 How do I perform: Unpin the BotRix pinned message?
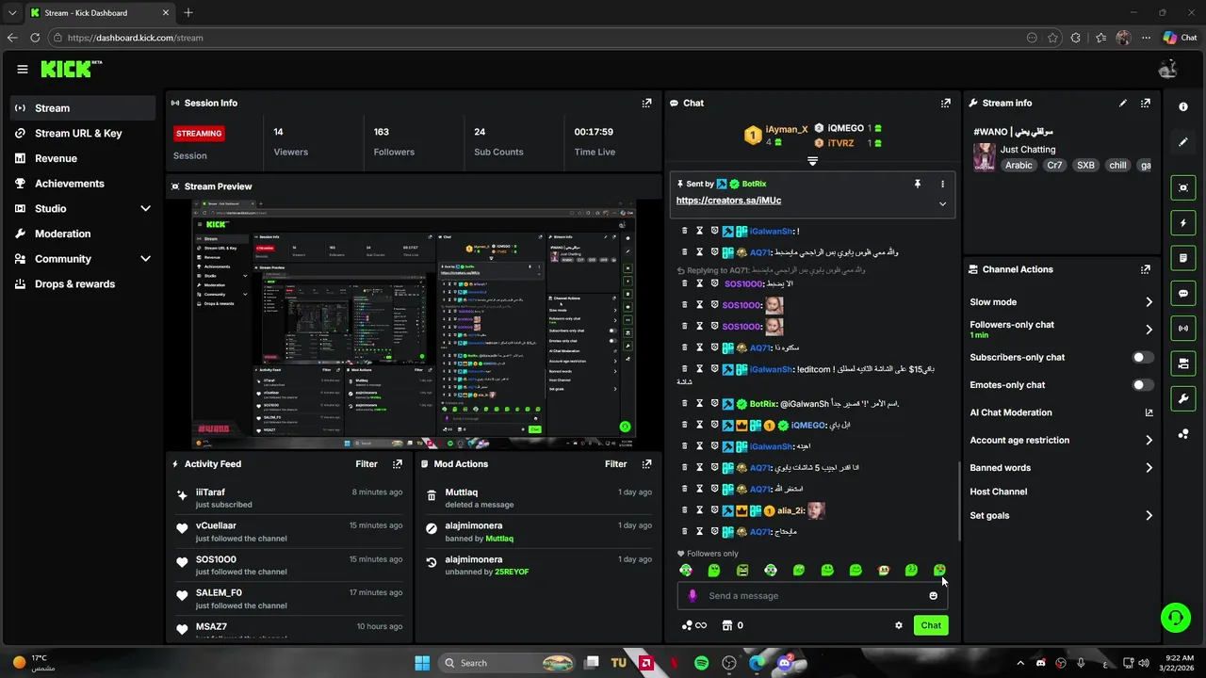pos(918,184)
